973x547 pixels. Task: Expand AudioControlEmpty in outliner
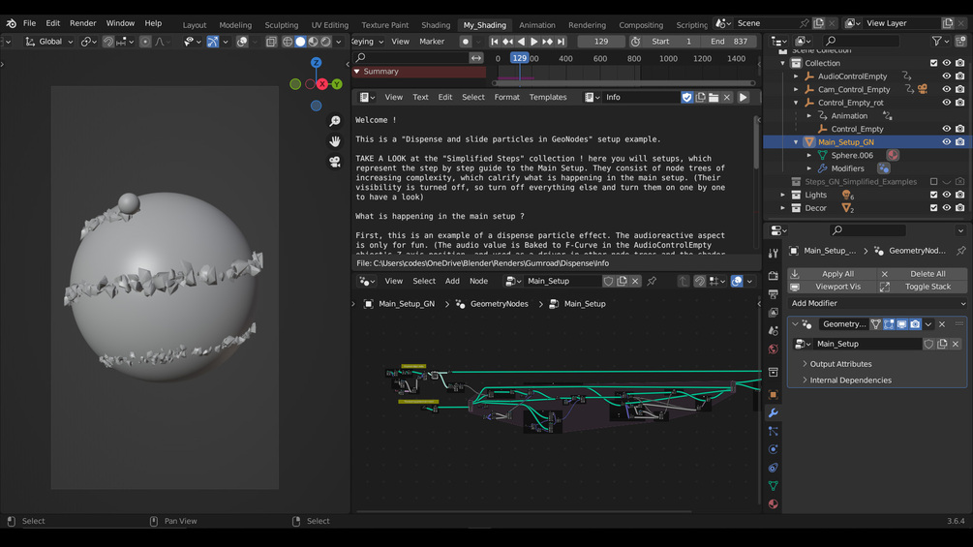pyautogui.click(x=796, y=76)
